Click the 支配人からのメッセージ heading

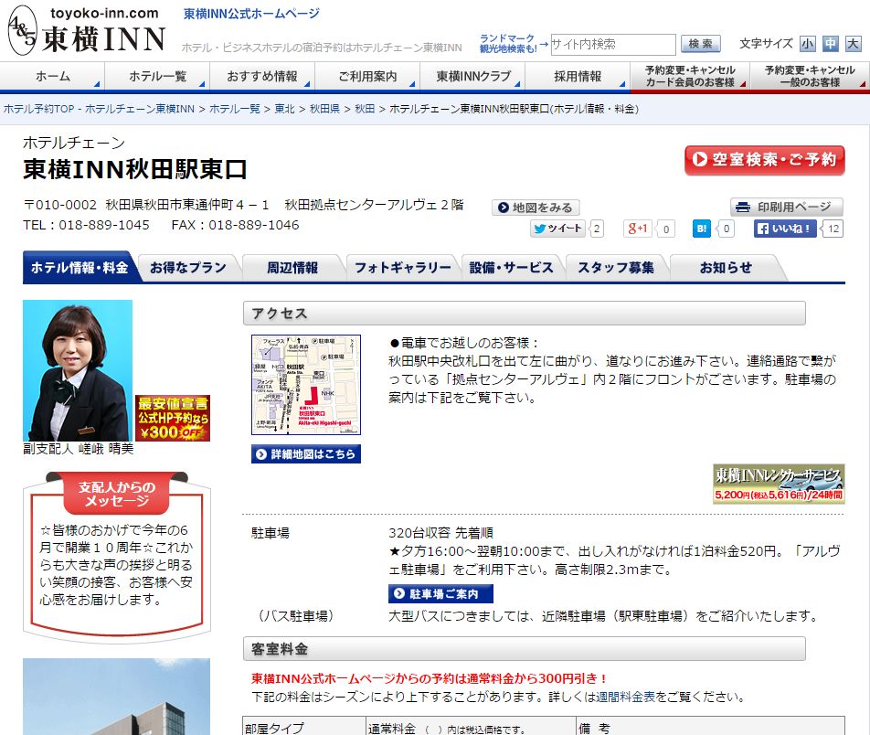117,494
